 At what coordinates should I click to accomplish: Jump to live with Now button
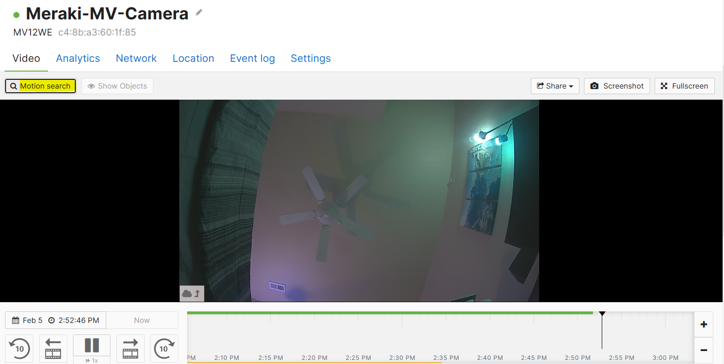[142, 320]
